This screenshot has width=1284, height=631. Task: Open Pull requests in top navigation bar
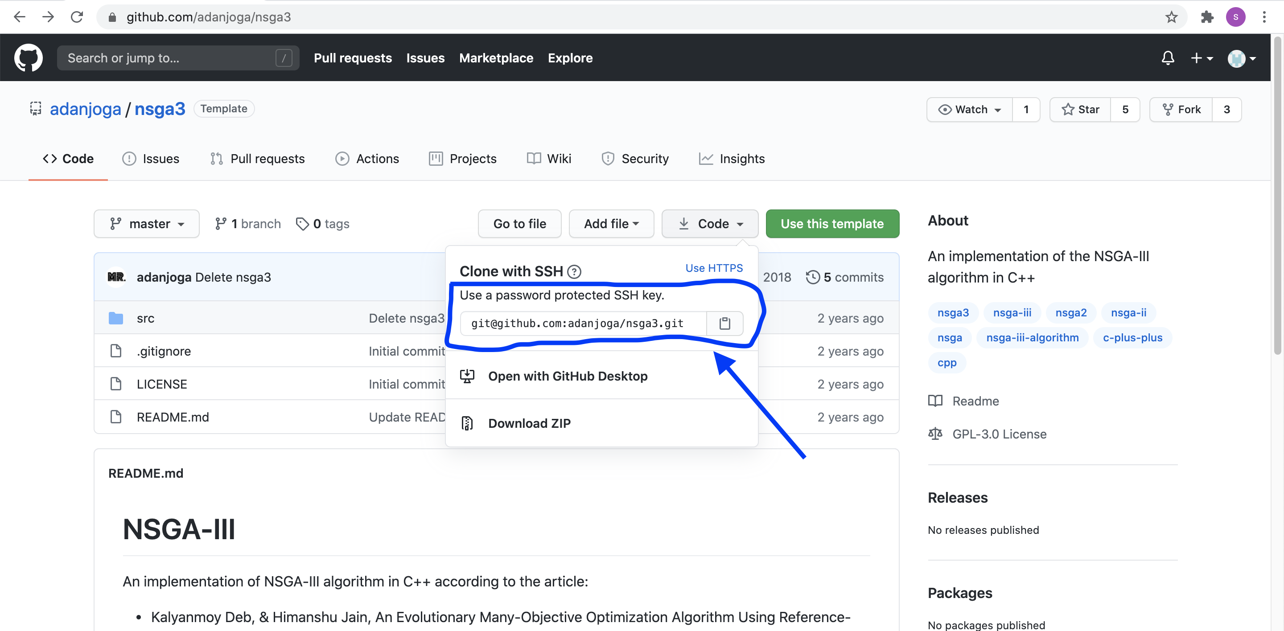pos(353,58)
